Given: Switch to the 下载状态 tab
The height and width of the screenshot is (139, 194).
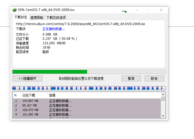Looking at the screenshot, I should point(21,17).
